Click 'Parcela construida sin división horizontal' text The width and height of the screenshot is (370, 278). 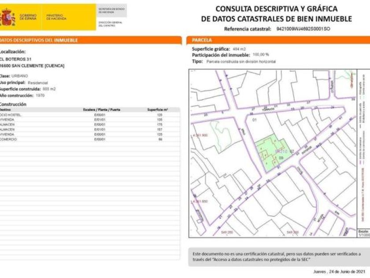(x=241, y=62)
